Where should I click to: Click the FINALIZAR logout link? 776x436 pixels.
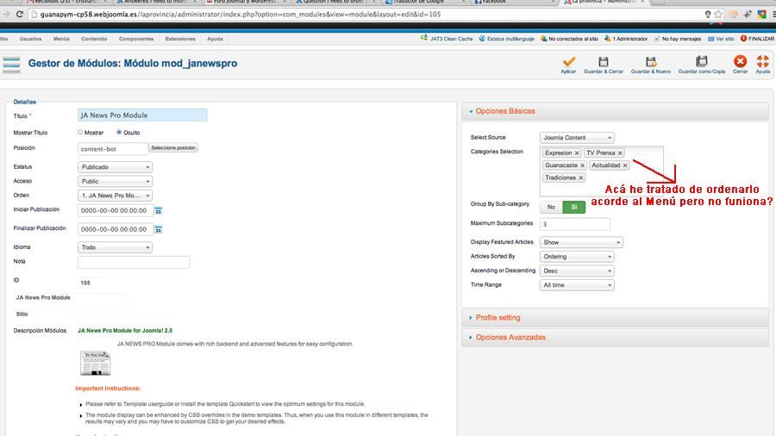(x=757, y=39)
